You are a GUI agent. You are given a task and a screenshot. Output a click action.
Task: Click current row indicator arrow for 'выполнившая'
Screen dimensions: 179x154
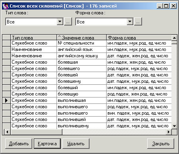6,100
